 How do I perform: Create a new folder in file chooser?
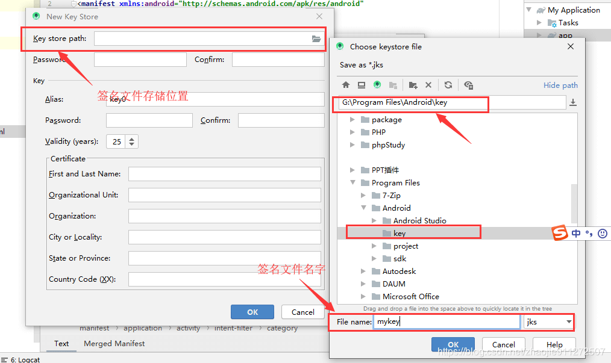pyautogui.click(x=413, y=85)
